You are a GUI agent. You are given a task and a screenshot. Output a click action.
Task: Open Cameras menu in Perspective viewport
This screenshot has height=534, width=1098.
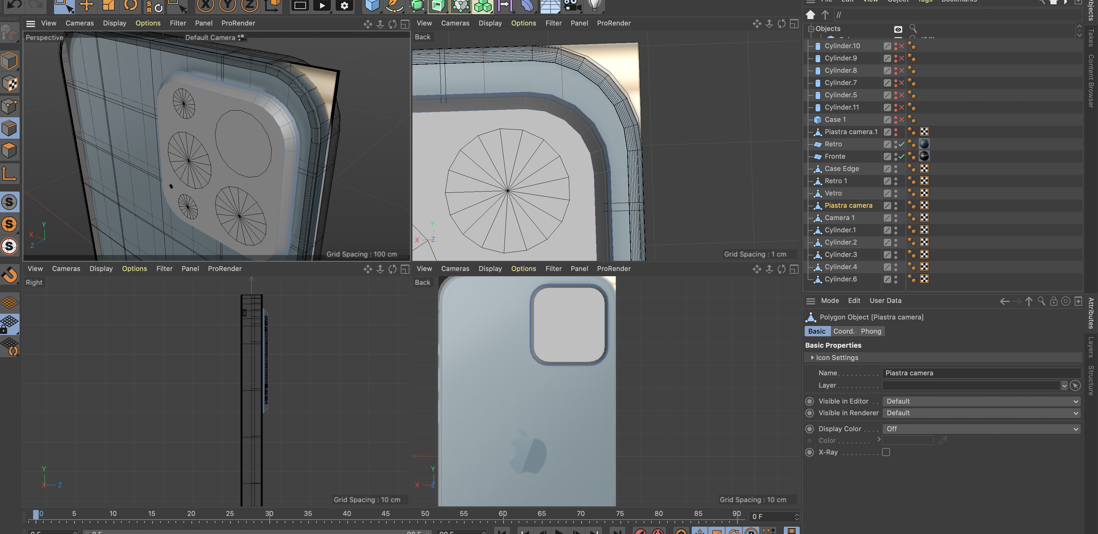point(79,23)
